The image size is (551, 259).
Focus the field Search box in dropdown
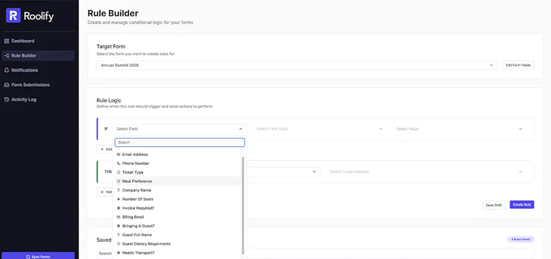click(x=180, y=142)
